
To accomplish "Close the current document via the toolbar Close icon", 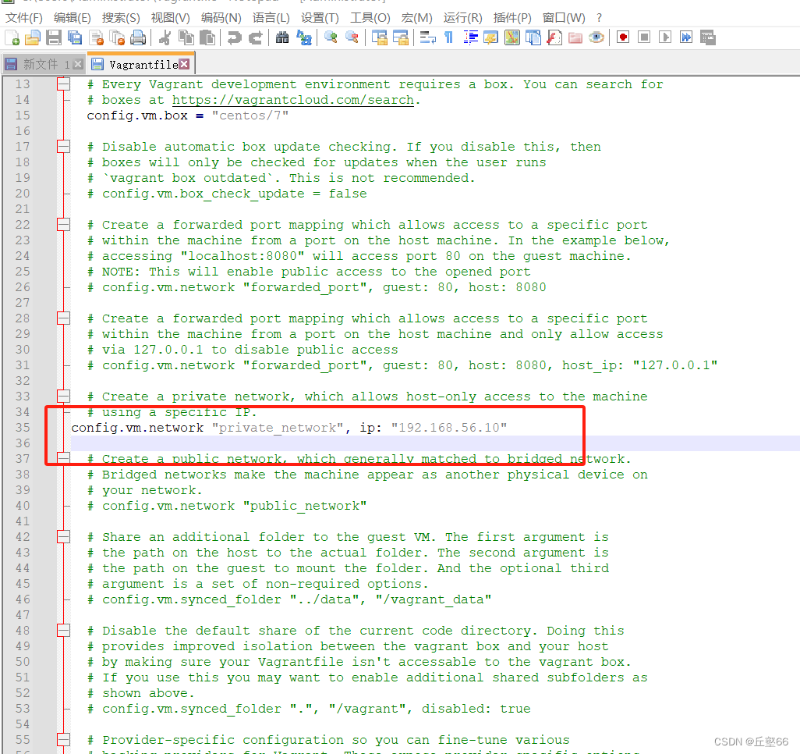I will (96, 37).
